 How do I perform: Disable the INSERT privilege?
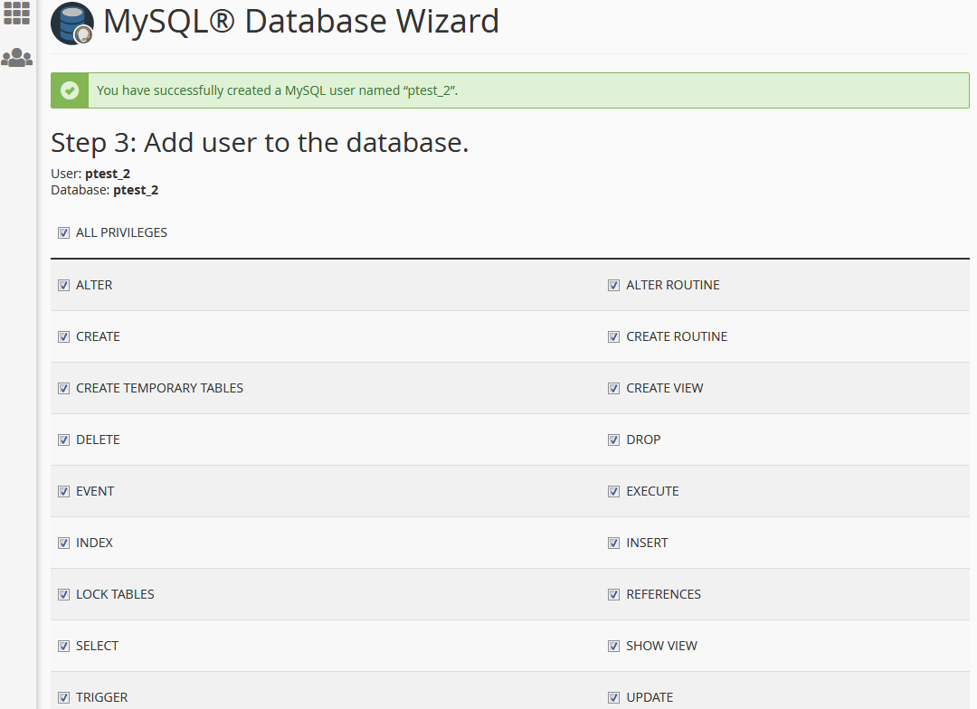613,544
